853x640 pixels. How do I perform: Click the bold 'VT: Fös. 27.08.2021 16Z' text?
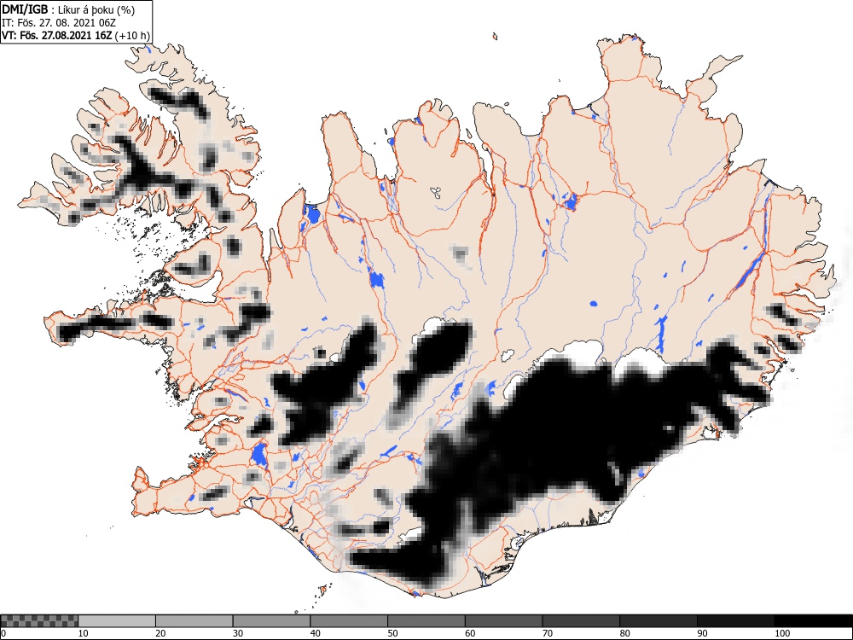[x=57, y=36]
